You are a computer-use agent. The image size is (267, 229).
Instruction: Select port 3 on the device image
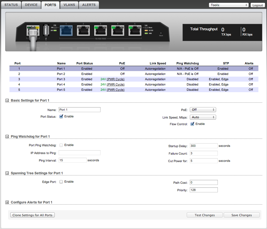point(100,31)
